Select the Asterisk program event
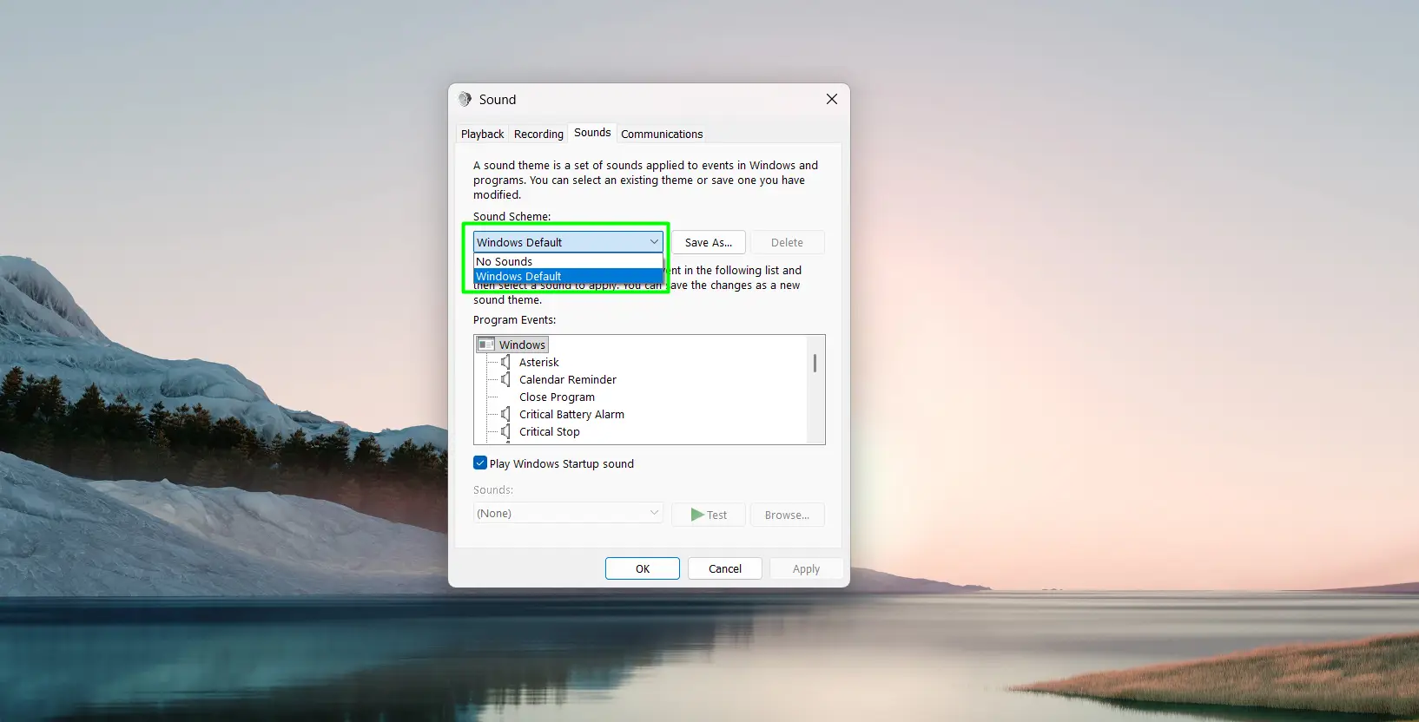This screenshot has width=1419, height=722. pos(538,362)
